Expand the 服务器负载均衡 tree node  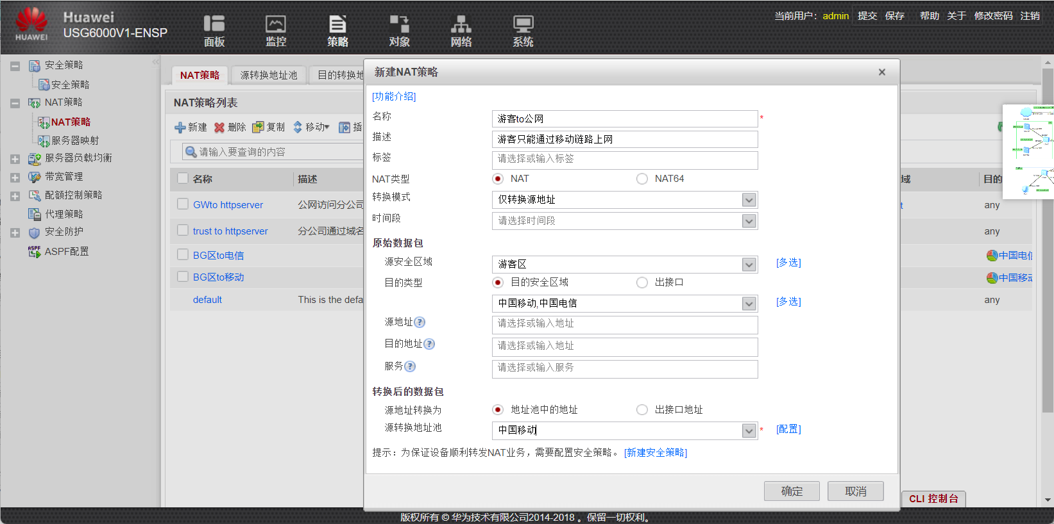click(x=15, y=159)
